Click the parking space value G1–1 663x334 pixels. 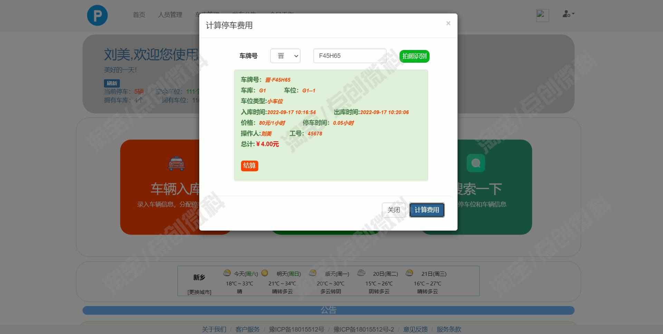(x=309, y=91)
